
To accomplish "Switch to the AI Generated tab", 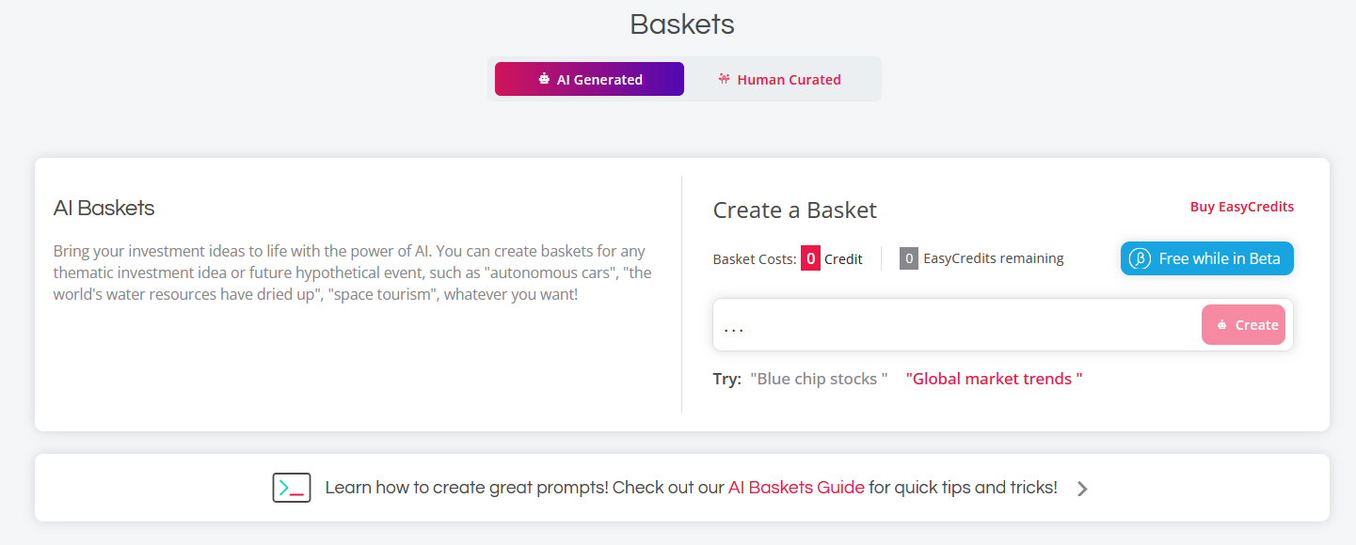I will pyautogui.click(x=589, y=80).
